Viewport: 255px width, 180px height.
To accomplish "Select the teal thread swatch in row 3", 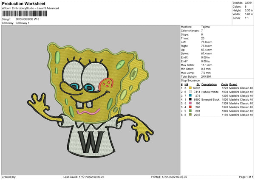I will point(190,96).
